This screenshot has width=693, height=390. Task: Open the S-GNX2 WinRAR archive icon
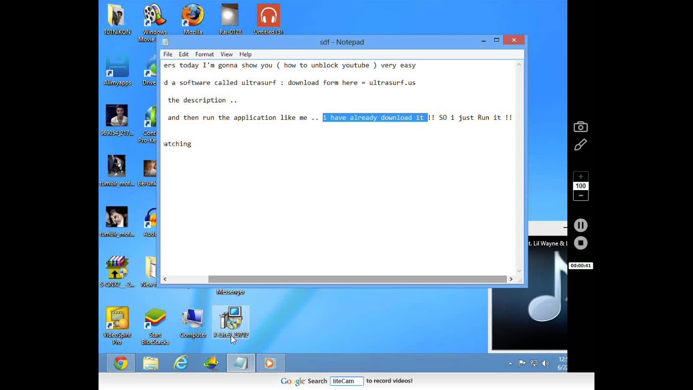pos(117,271)
